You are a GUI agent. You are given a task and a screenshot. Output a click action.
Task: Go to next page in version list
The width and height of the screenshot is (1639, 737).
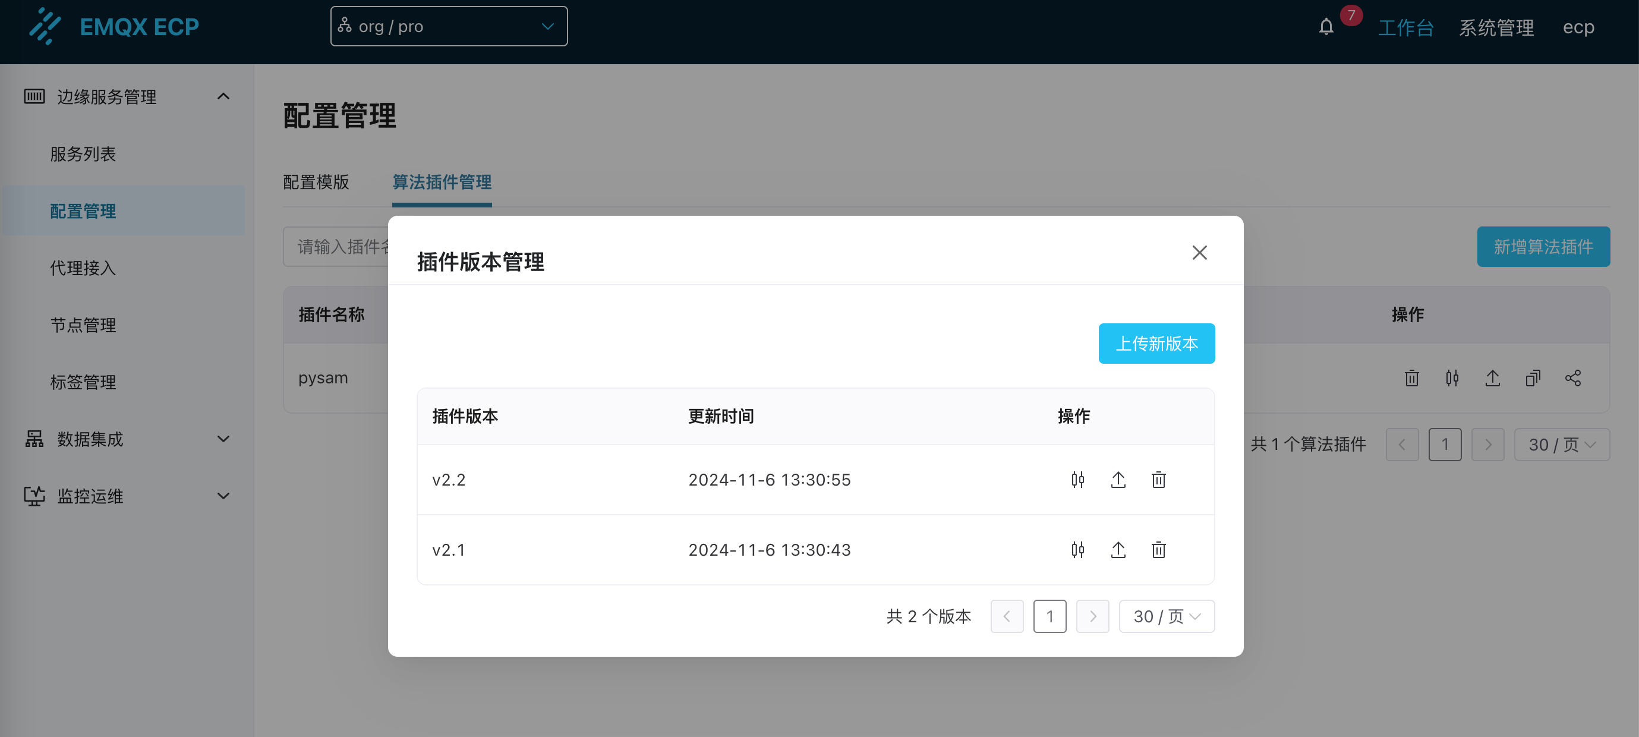coord(1092,616)
